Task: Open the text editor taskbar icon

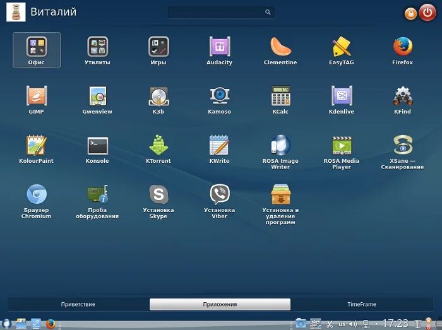Action: (x=36, y=324)
